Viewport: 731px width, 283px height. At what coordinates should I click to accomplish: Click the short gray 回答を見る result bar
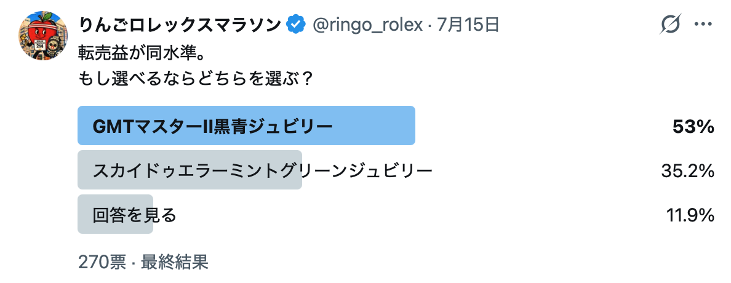[x=115, y=214]
